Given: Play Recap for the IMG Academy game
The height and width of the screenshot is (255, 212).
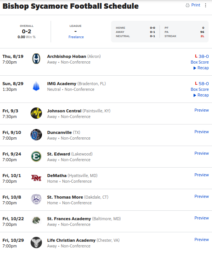Looking at the screenshot, I should click(x=201, y=95).
